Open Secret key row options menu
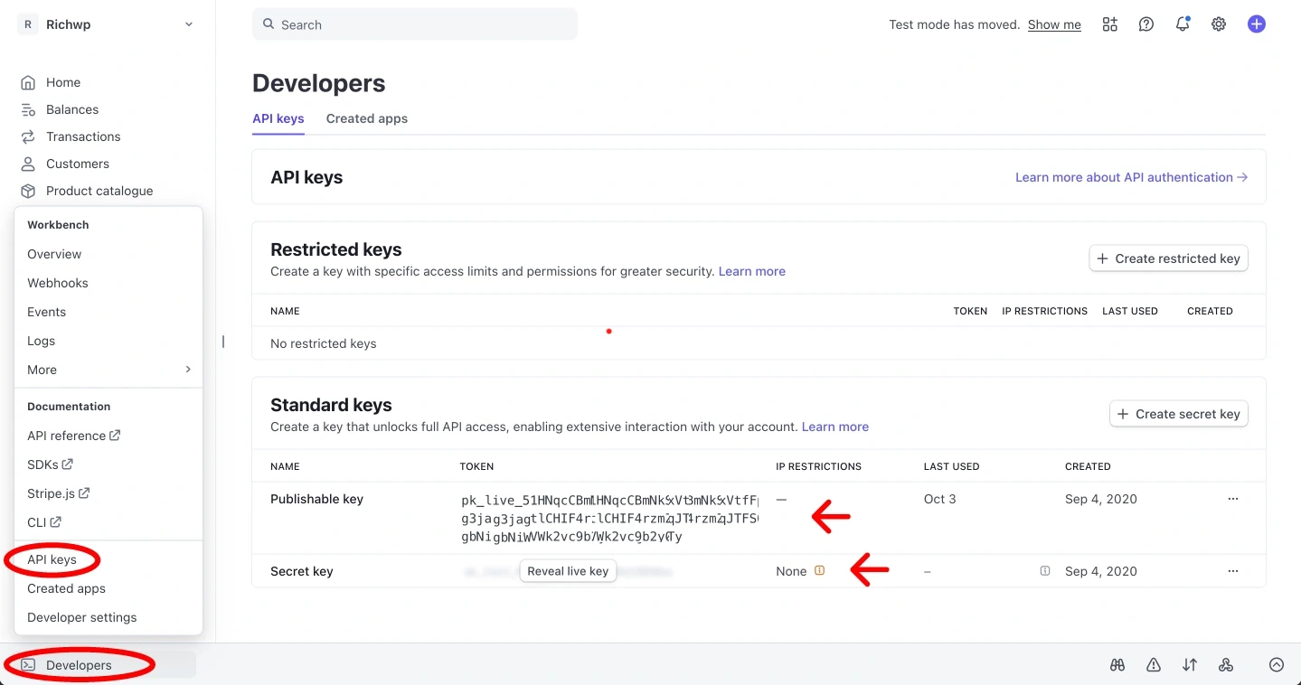This screenshot has width=1301, height=685. [x=1232, y=571]
